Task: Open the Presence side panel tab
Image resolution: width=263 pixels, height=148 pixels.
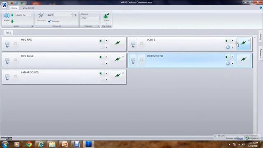Action: [x=261, y=53]
